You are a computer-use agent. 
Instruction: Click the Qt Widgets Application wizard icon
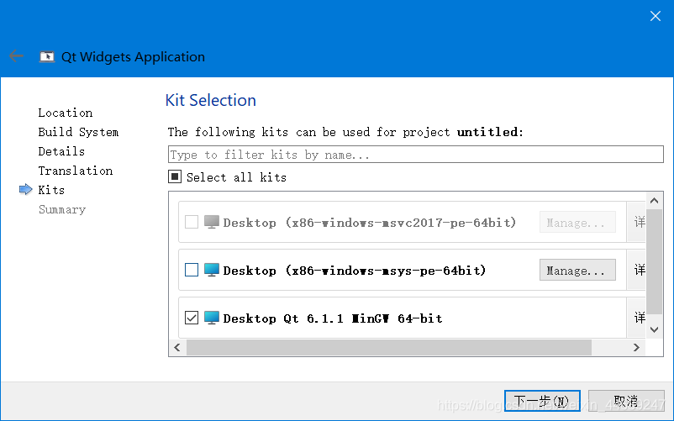click(x=47, y=56)
